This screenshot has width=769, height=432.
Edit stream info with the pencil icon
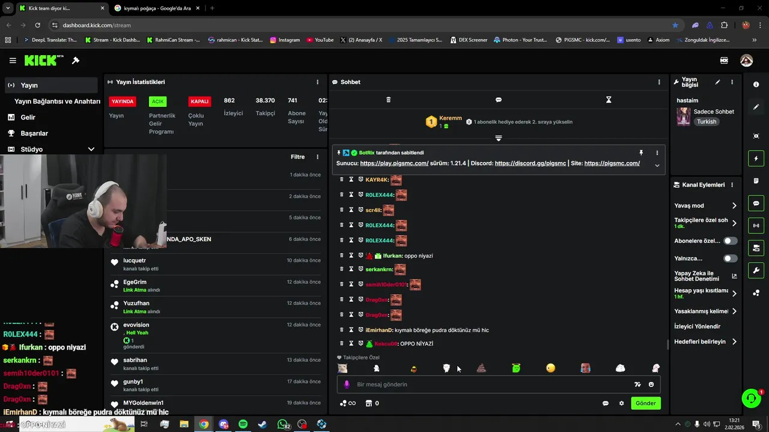coord(717,82)
